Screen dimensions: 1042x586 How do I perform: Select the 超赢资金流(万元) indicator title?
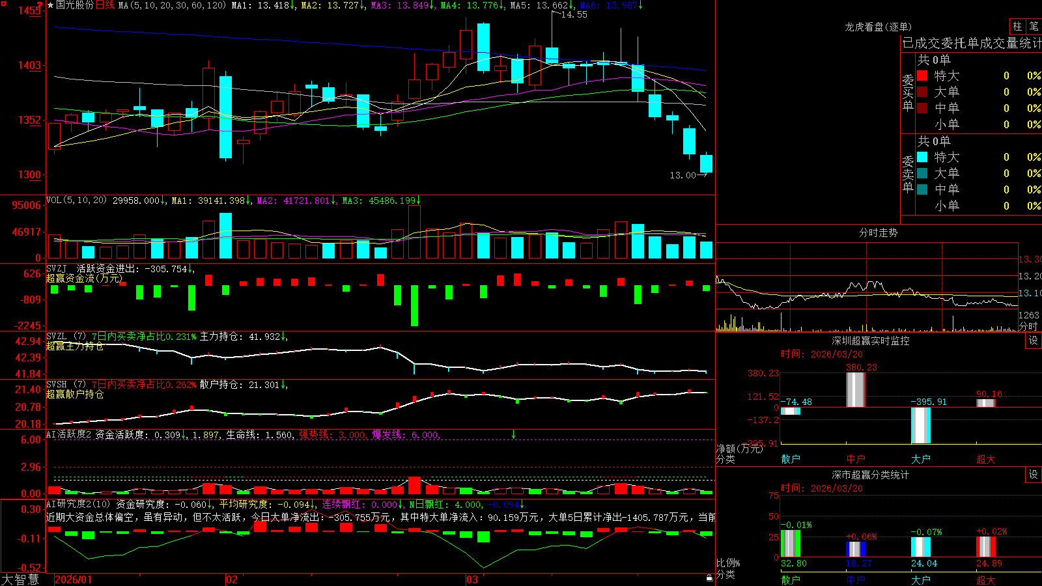pos(84,278)
